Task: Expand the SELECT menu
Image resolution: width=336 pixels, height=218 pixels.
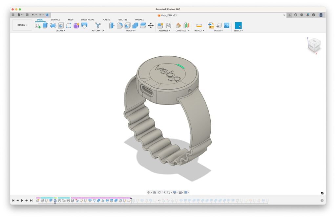Action: pos(238,30)
